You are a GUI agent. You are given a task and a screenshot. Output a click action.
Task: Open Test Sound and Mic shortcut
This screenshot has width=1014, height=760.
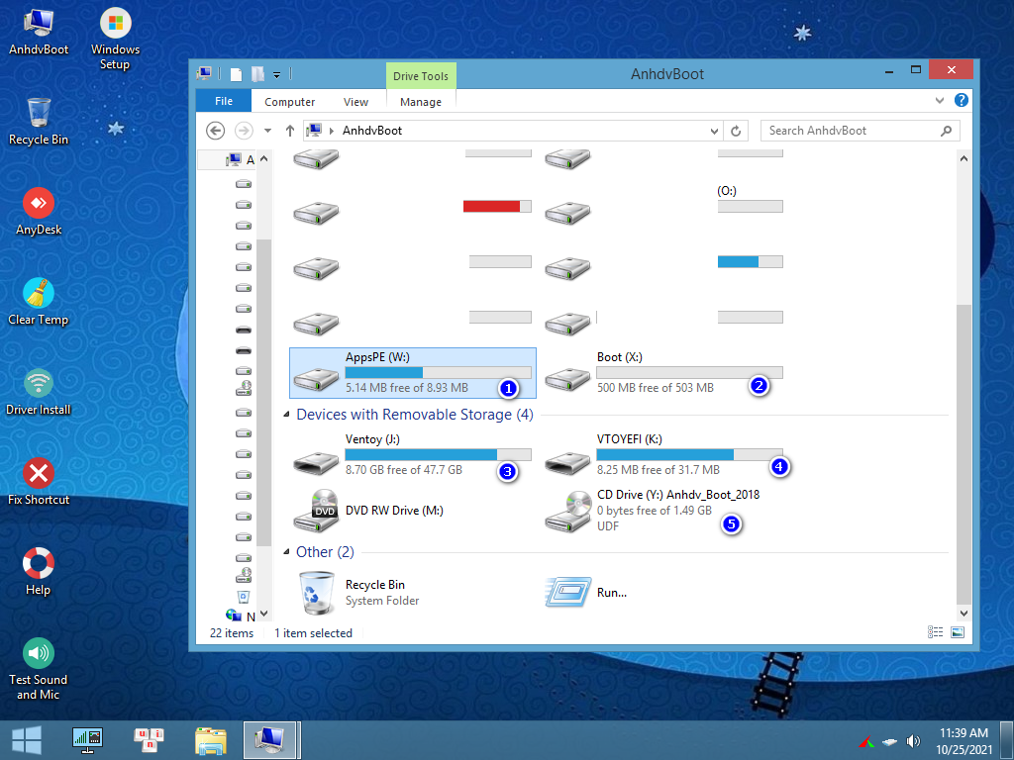click(x=39, y=669)
